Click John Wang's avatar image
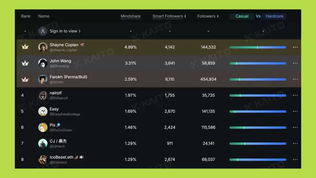The width and height of the screenshot is (316, 178). pyautogui.click(x=43, y=63)
